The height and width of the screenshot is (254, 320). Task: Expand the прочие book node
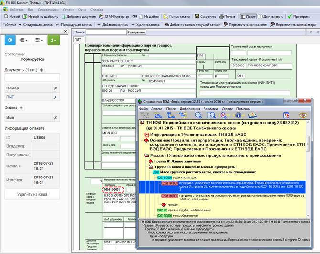[164, 205]
